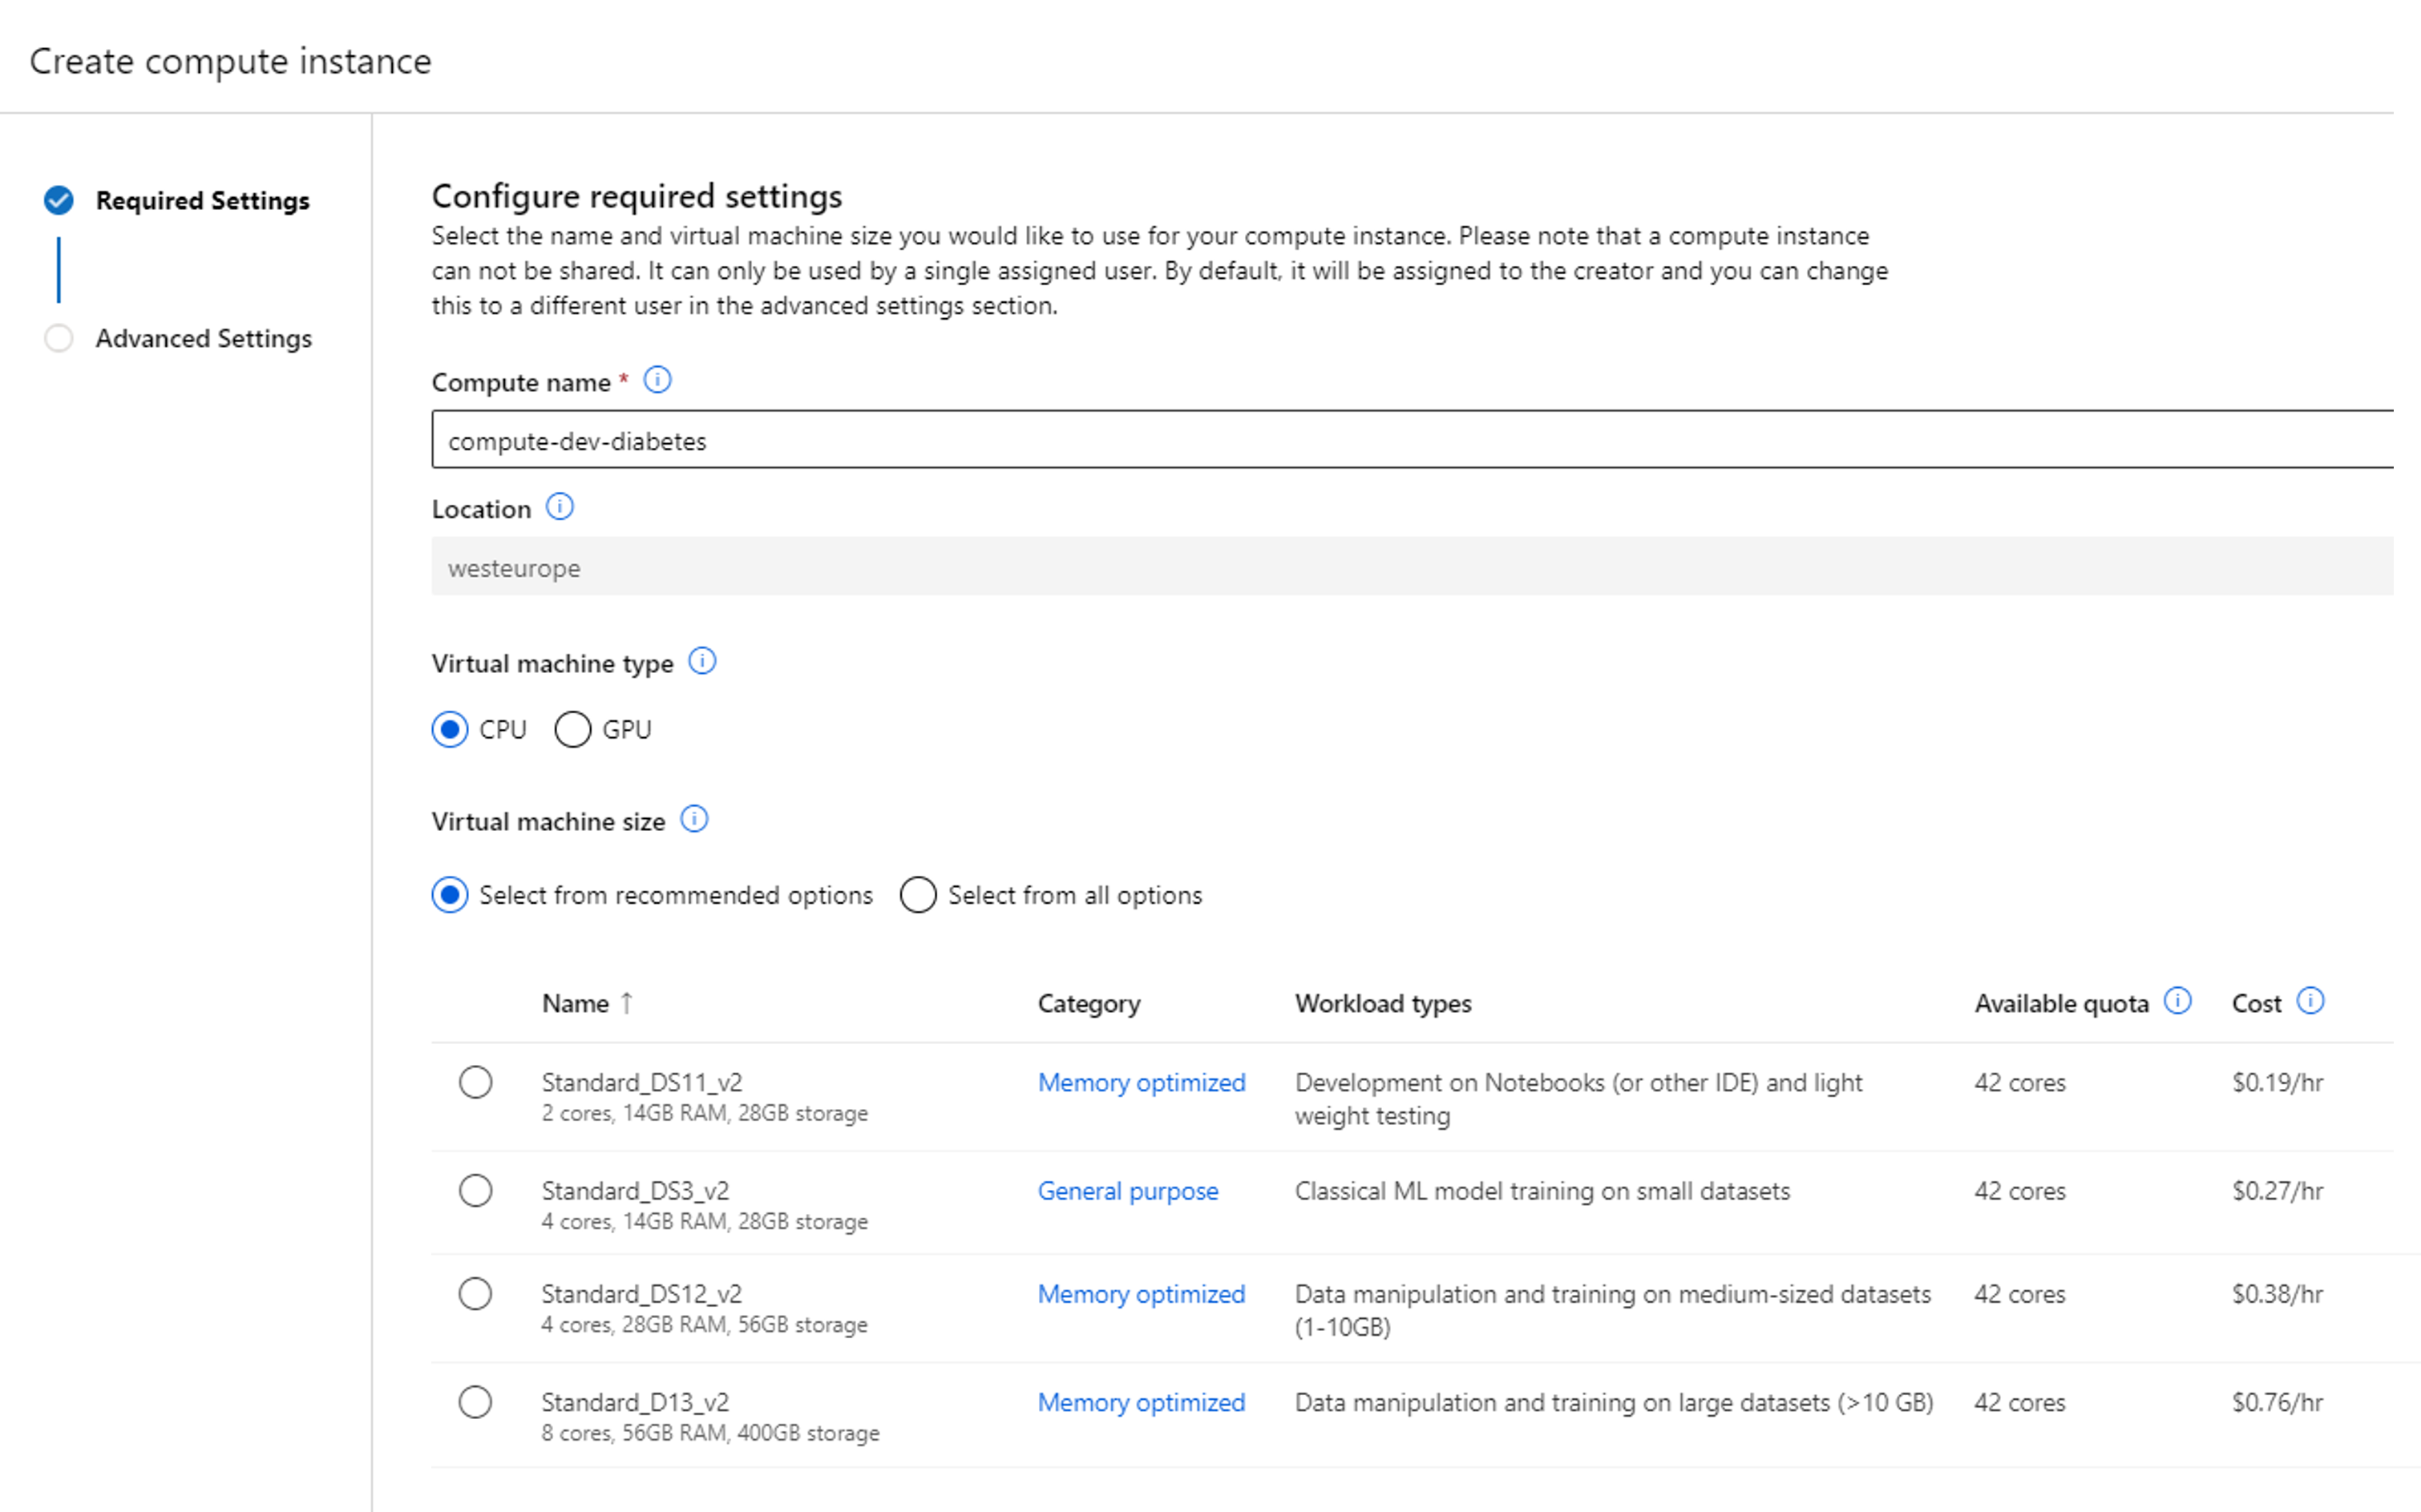Open Required Settings step
The width and height of the screenshot is (2421, 1512).
coord(202,200)
